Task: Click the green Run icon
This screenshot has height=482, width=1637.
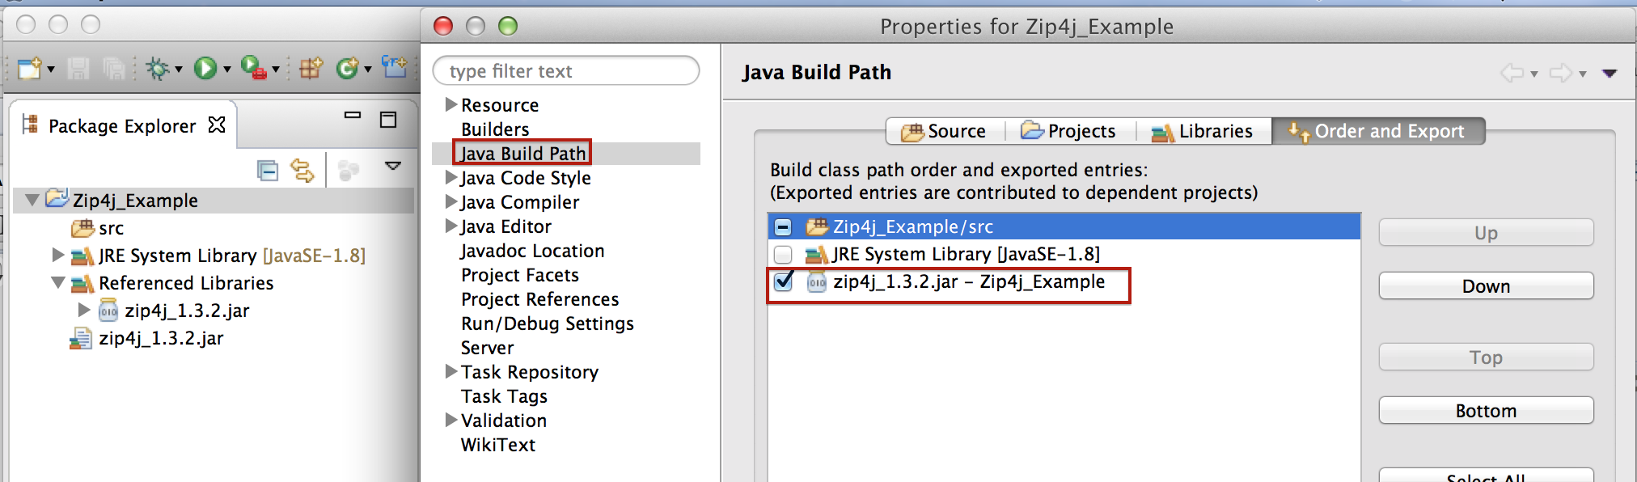Action: coord(205,69)
